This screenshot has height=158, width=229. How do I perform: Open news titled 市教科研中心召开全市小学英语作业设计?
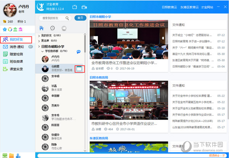[x=124, y=124]
